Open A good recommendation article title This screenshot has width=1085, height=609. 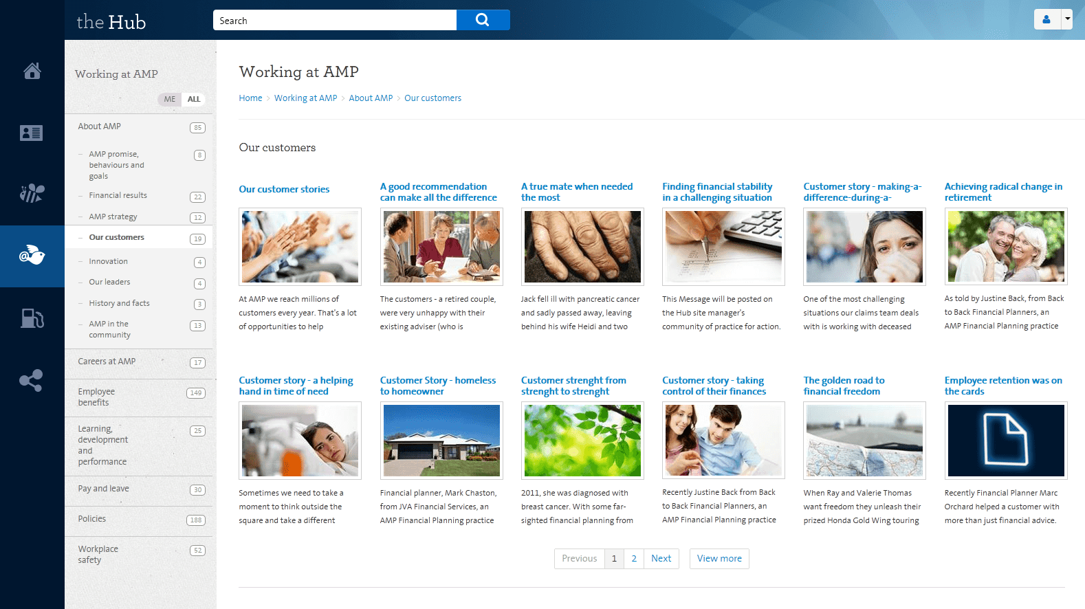point(438,192)
